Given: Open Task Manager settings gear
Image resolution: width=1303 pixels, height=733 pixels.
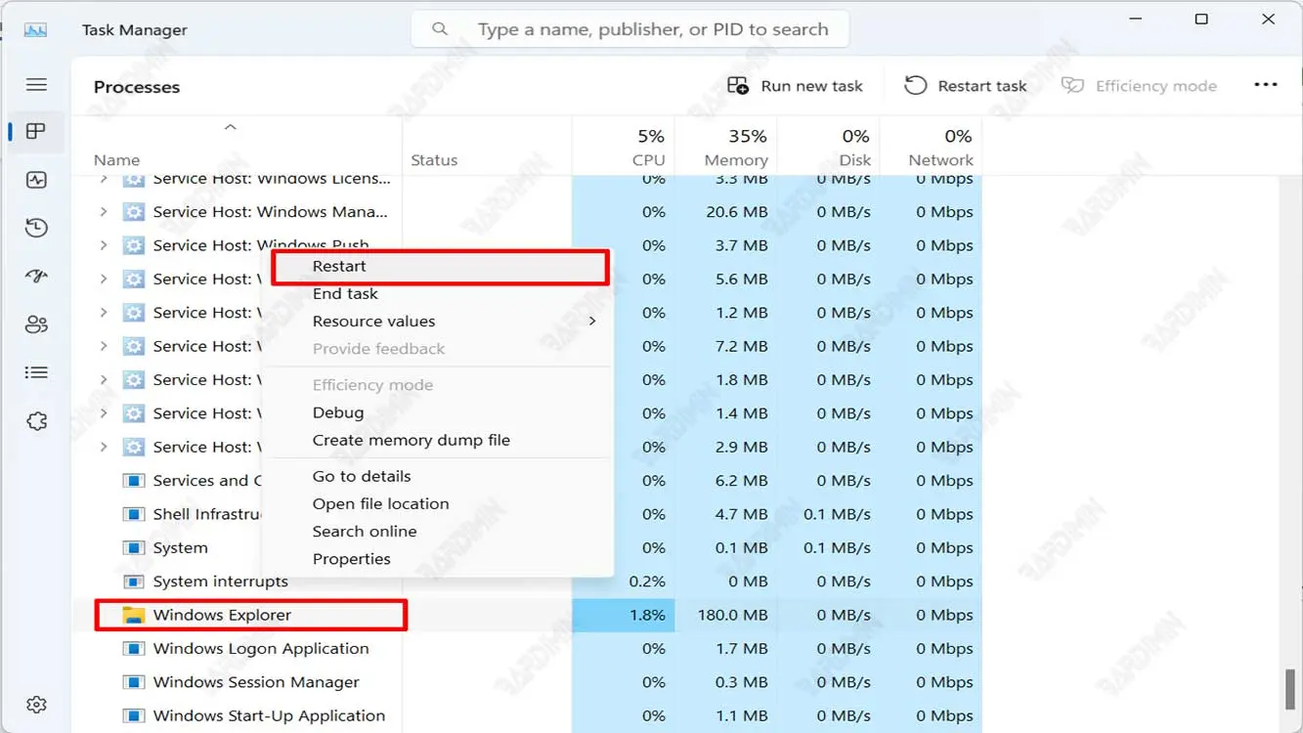Looking at the screenshot, I should (x=36, y=705).
